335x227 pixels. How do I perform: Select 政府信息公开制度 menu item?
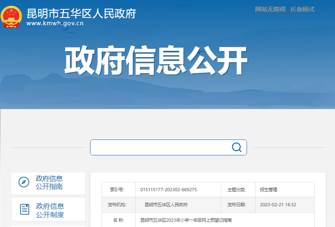click(x=50, y=210)
